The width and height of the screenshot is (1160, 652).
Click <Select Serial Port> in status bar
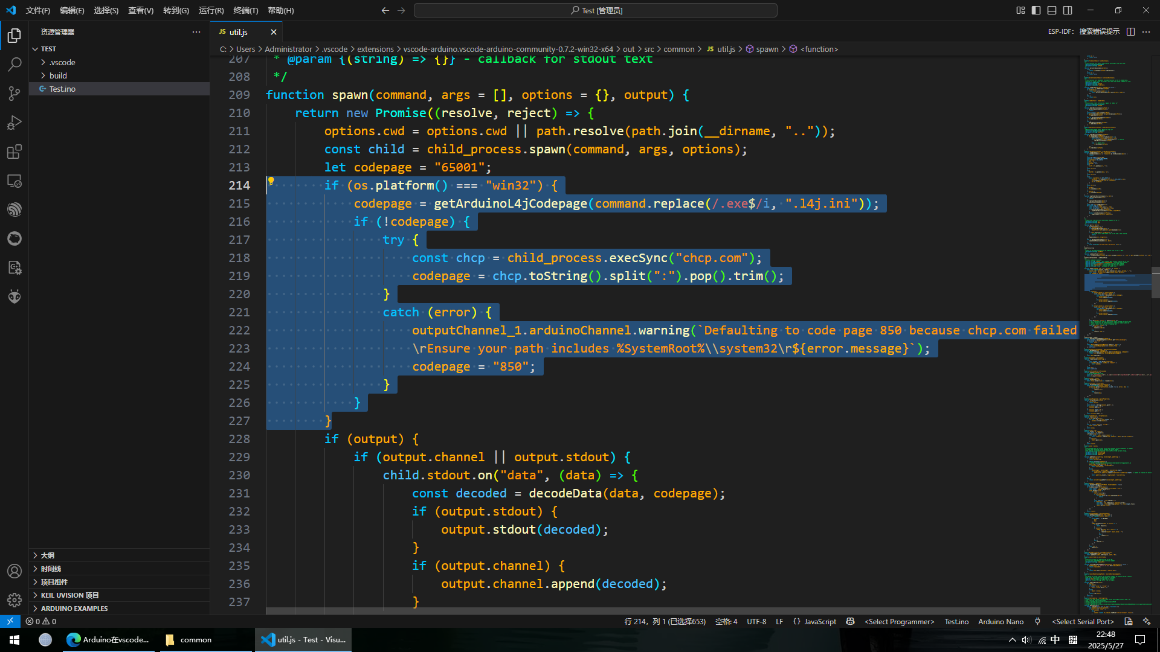pos(1083,622)
